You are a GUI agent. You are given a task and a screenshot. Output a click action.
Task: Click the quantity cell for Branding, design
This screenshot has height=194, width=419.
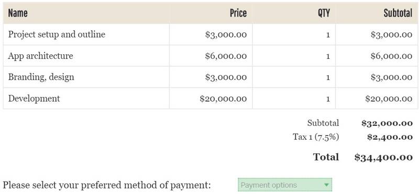(x=294, y=77)
